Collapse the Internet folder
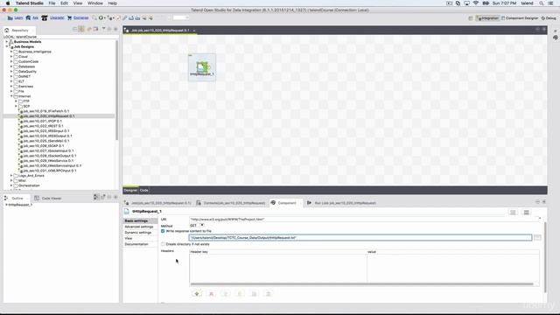560x315 pixels. click(11, 96)
